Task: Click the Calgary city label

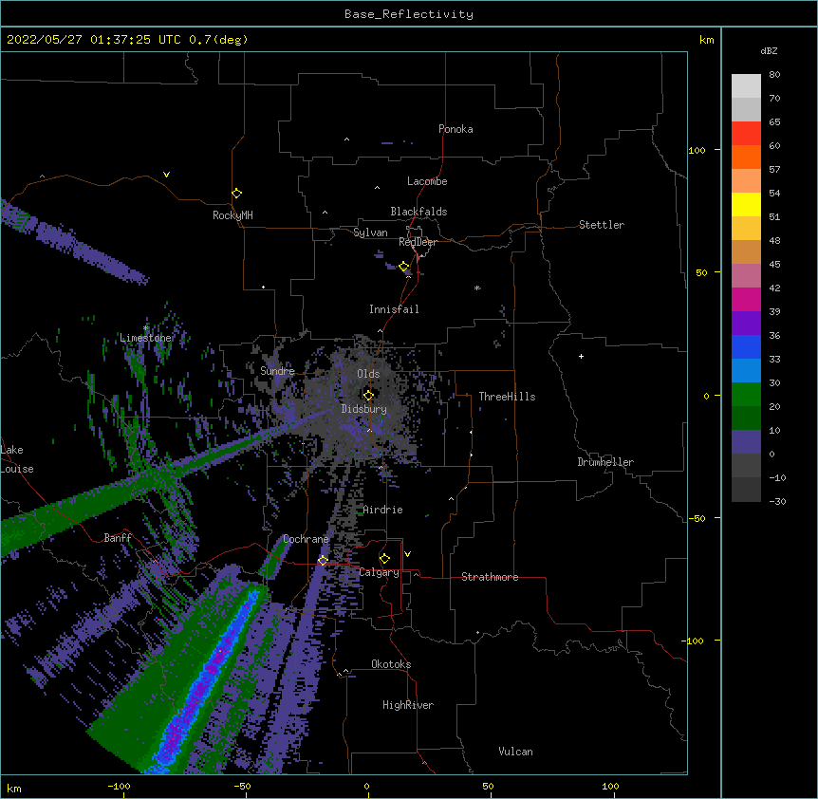Action: click(380, 572)
